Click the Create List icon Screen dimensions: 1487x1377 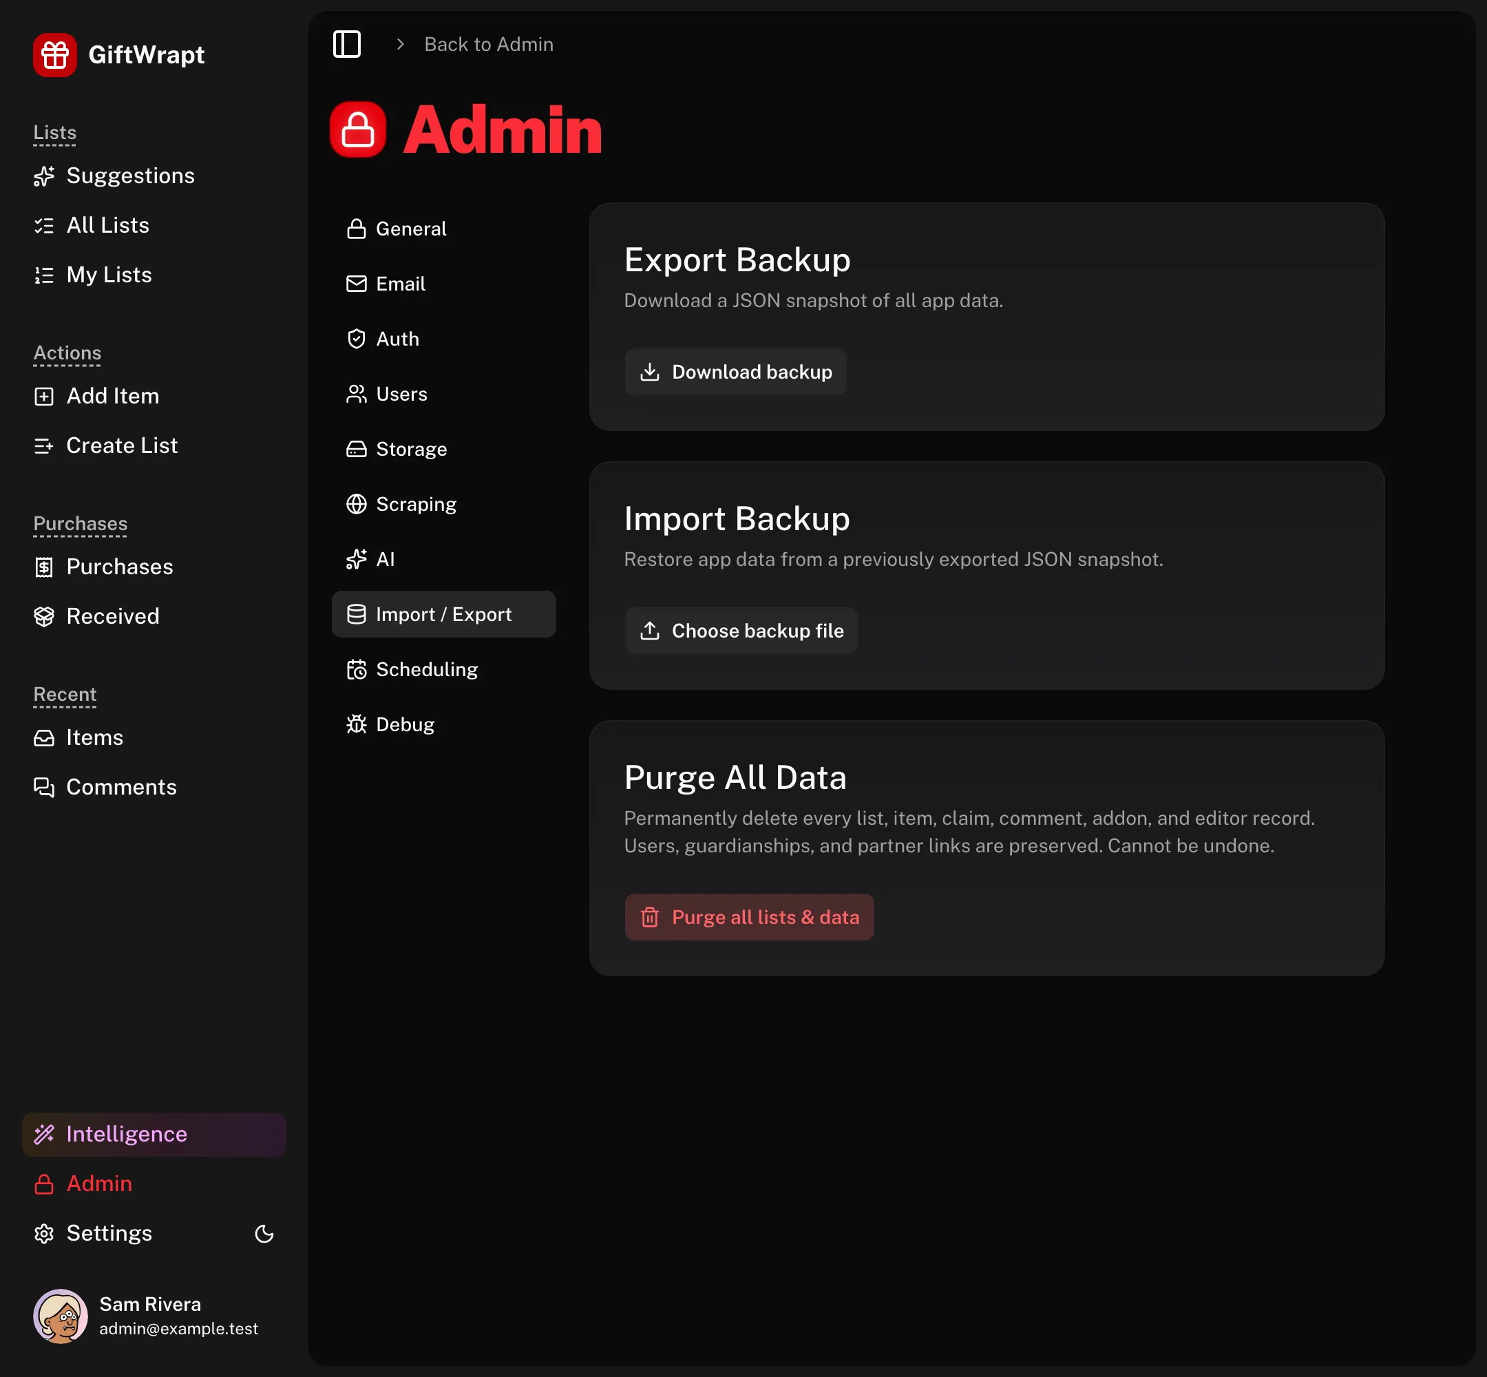pos(44,445)
